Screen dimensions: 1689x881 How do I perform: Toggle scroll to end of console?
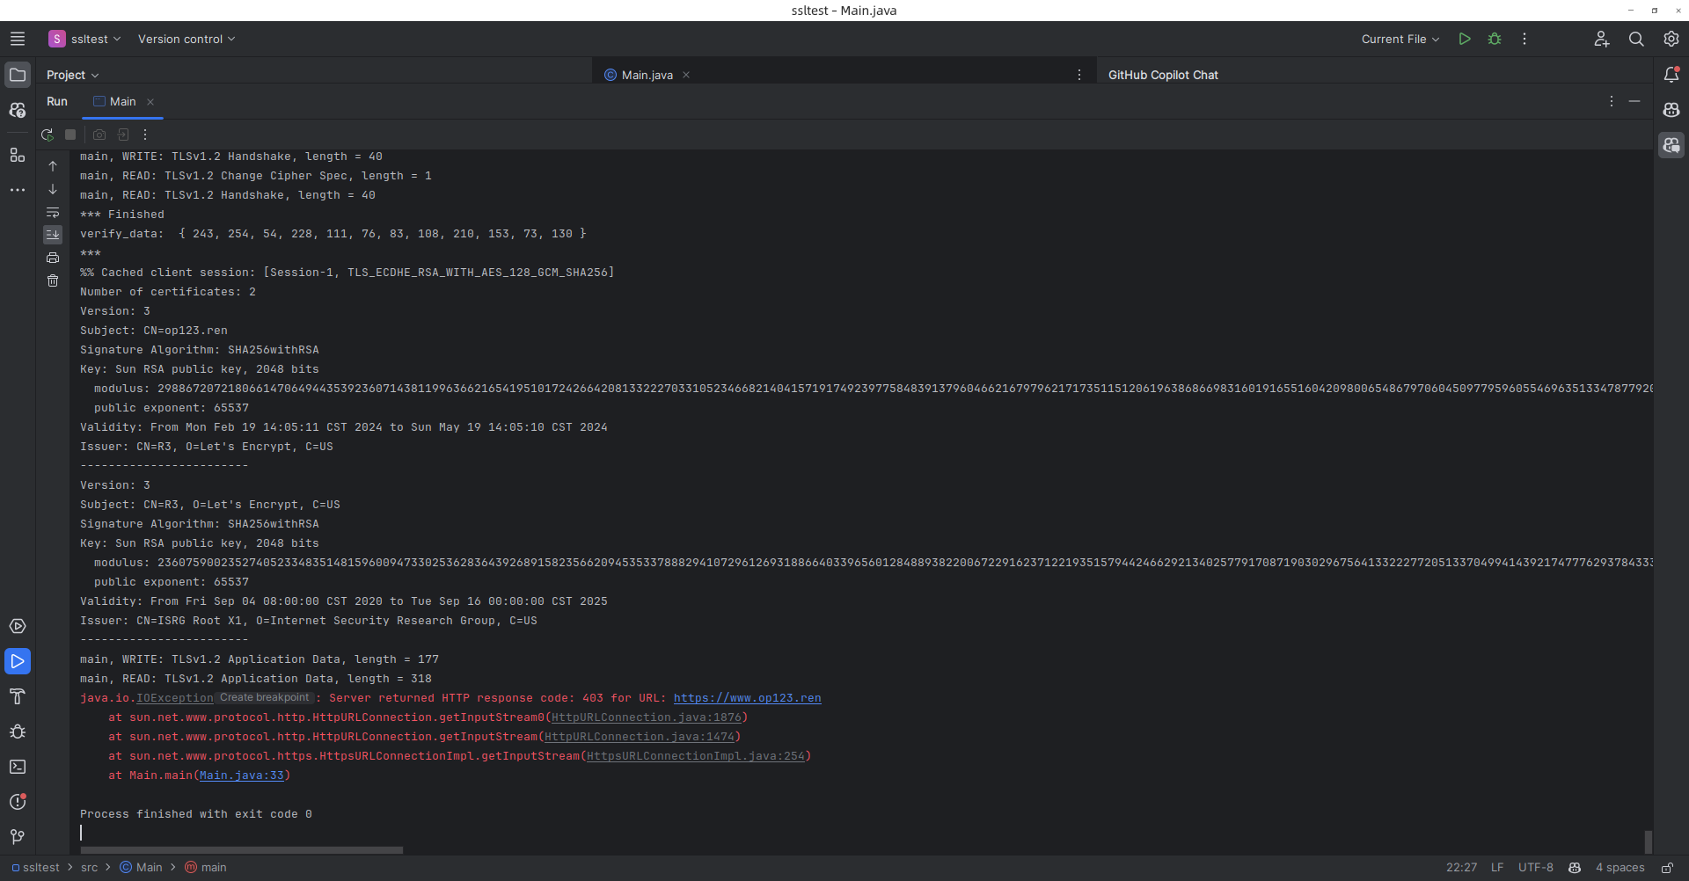pos(53,235)
